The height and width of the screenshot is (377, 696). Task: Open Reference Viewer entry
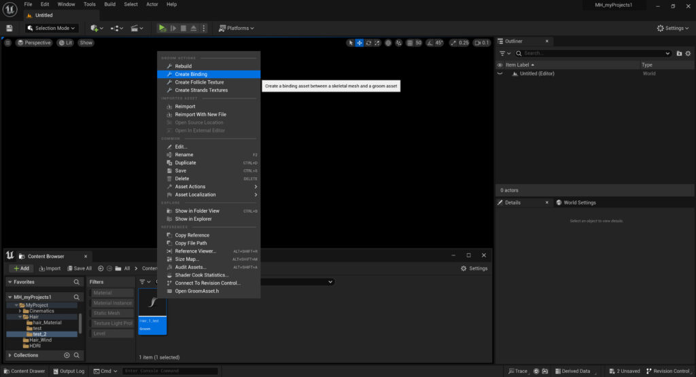[209, 251]
